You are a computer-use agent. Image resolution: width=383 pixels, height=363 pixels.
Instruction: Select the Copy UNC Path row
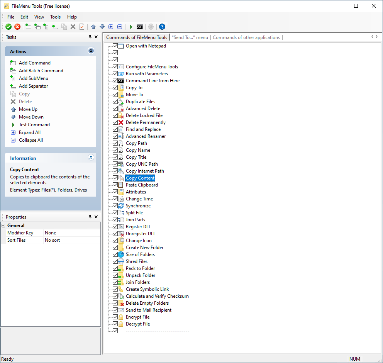coord(142,164)
